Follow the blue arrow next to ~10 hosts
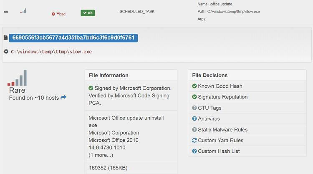The image size is (313, 174). coord(63,98)
